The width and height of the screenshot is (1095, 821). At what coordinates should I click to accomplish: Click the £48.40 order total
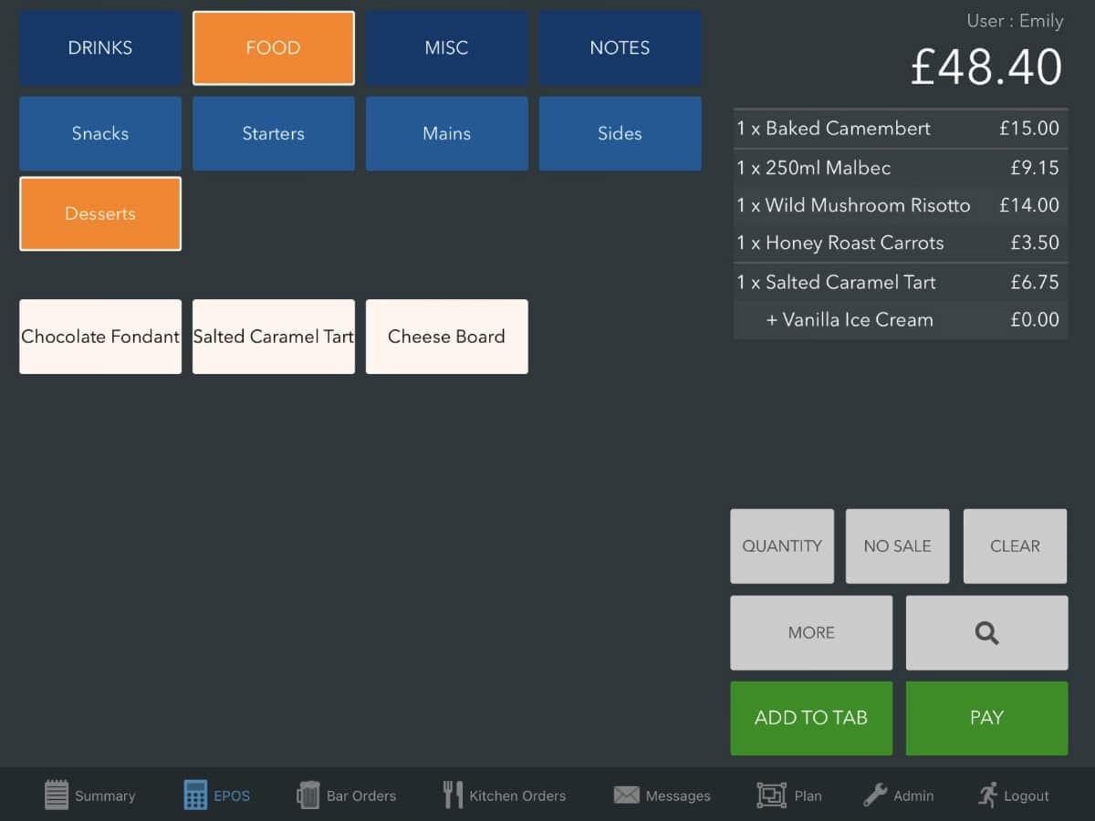click(986, 67)
